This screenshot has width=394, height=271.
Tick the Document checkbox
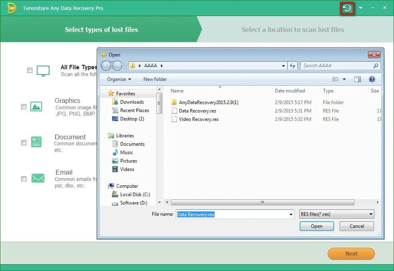[24, 143]
